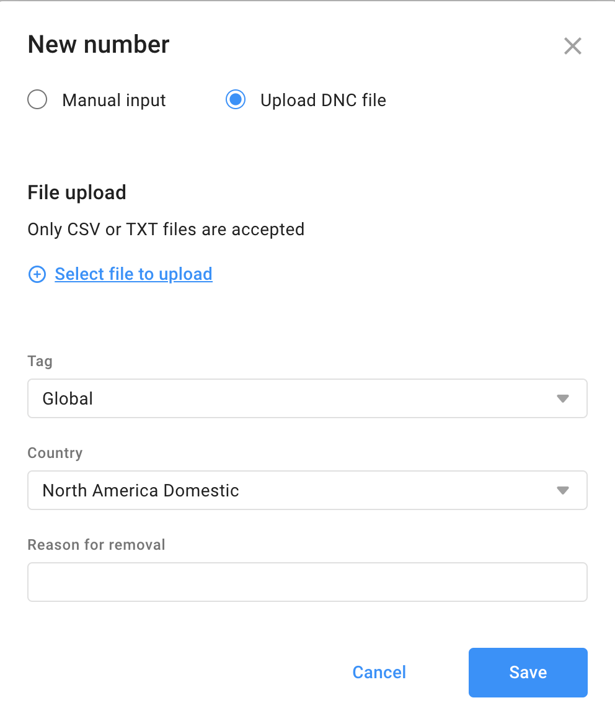Click the dropdown arrow on the Tag field
The height and width of the screenshot is (726, 615).
coord(563,398)
